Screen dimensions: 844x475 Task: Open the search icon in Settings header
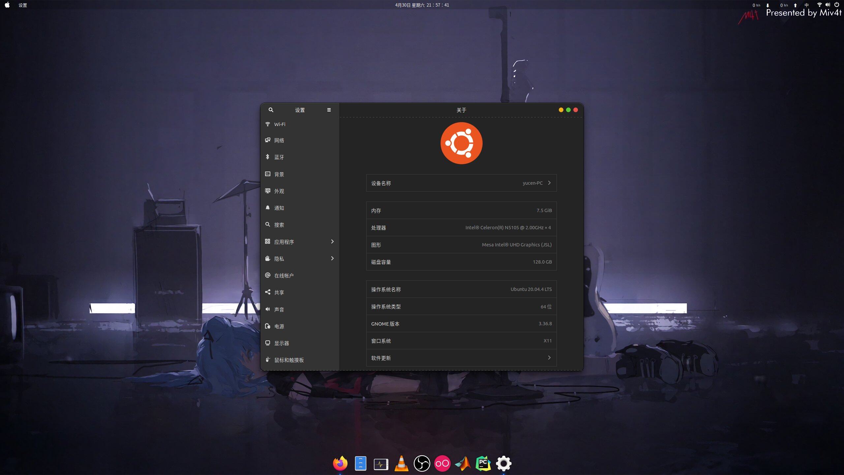[271, 110]
